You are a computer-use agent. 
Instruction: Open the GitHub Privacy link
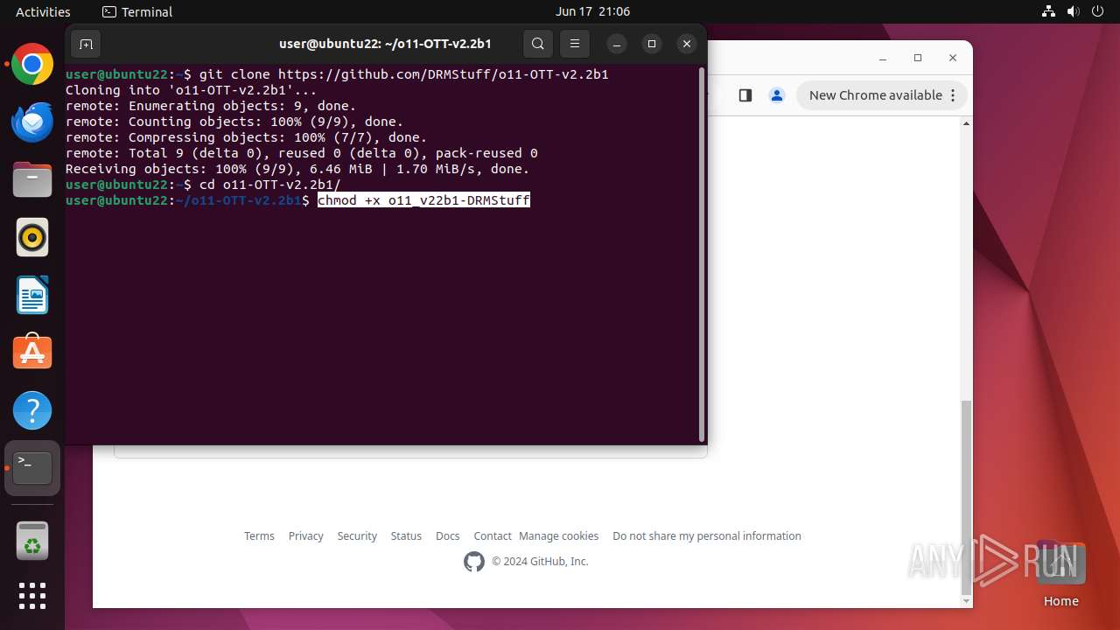coord(305,535)
